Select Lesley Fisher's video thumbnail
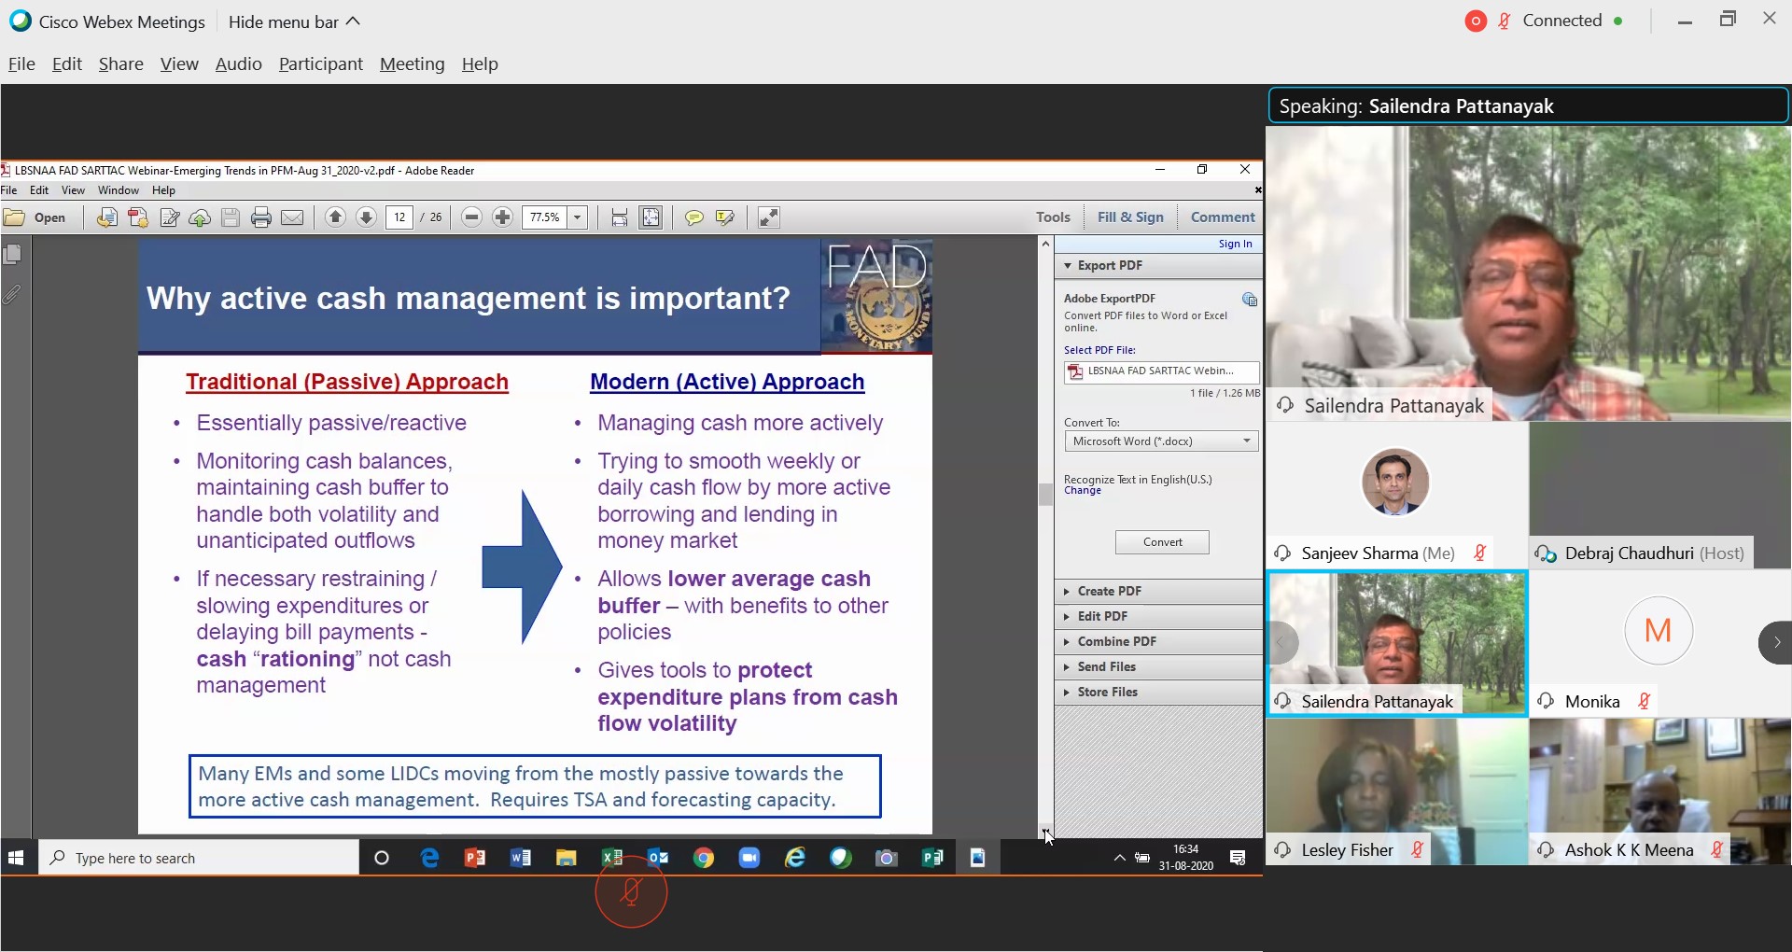 pos(1397,791)
